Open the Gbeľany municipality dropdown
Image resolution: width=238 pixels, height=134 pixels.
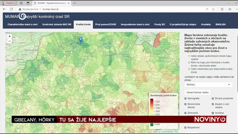[209, 85]
